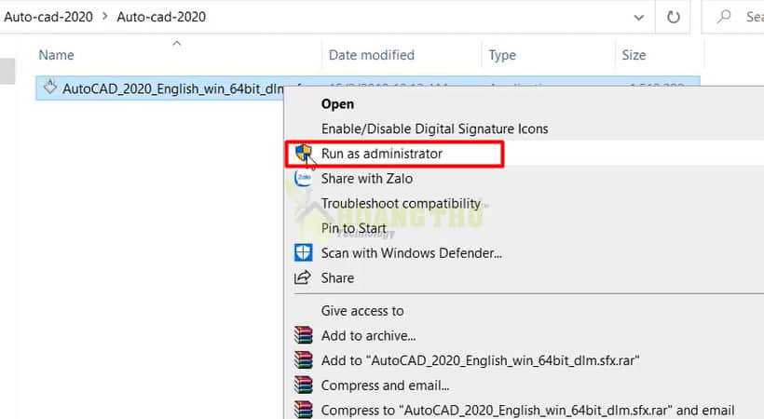Select the AutoCAD_2020_English_win_64bit_dlm file name
764x419 pixels.
172,88
